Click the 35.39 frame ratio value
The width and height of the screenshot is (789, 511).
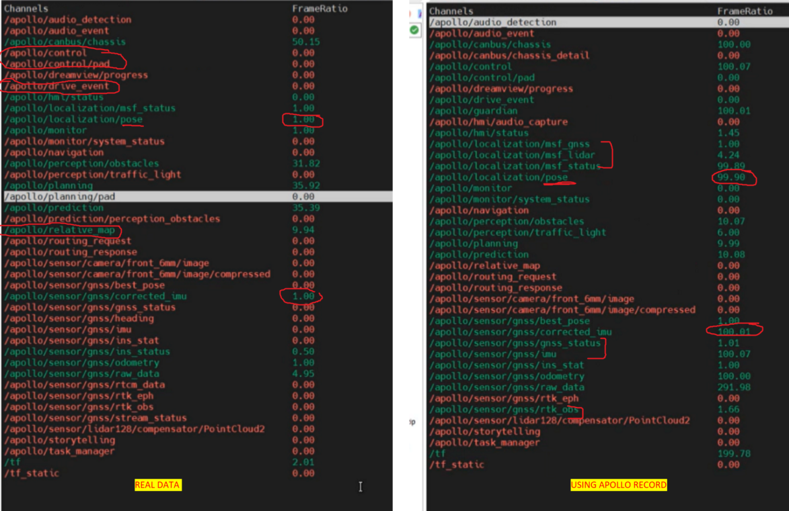coord(306,207)
